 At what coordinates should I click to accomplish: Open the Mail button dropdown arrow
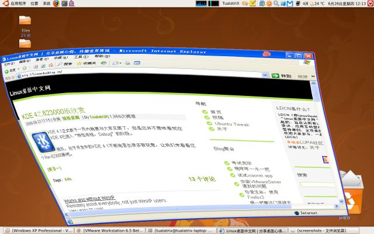point(120,63)
